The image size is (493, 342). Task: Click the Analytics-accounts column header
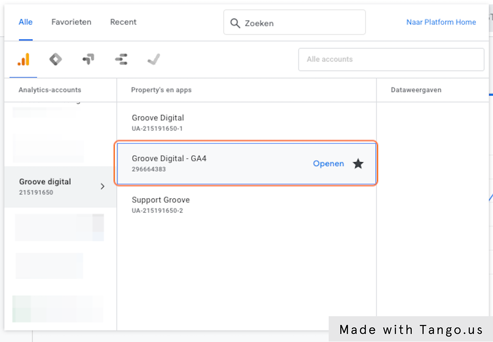click(50, 90)
